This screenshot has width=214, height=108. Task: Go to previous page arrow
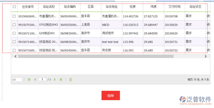[35, 80]
